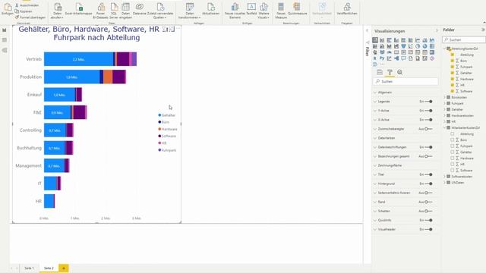
Task: Click Power BI-Datasets in the ribbon
Action: click(100, 11)
